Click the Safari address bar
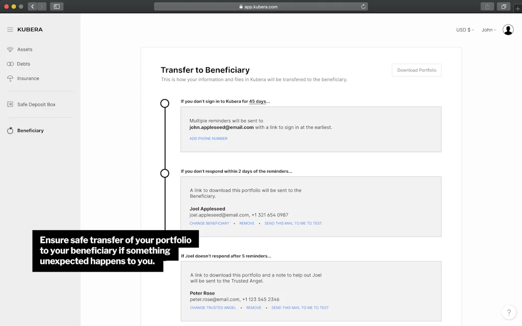The height and width of the screenshot is (326, 522). click(260, 7)
